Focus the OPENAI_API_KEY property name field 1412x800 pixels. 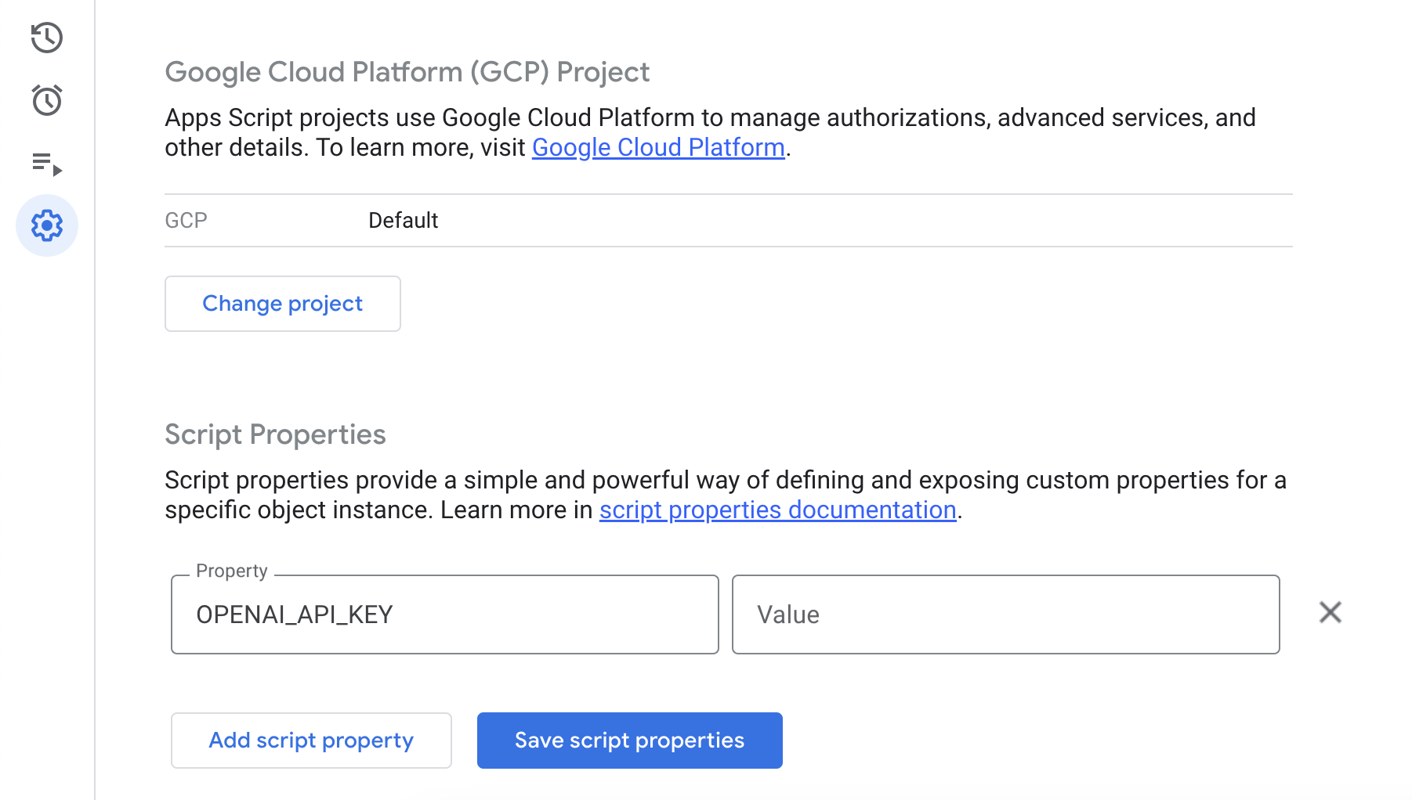445,614
